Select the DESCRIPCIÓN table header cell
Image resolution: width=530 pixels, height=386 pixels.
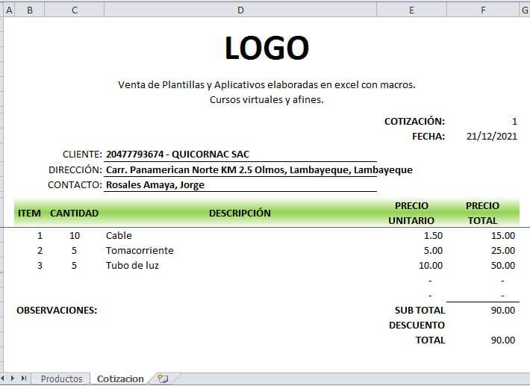coord(240,213)
